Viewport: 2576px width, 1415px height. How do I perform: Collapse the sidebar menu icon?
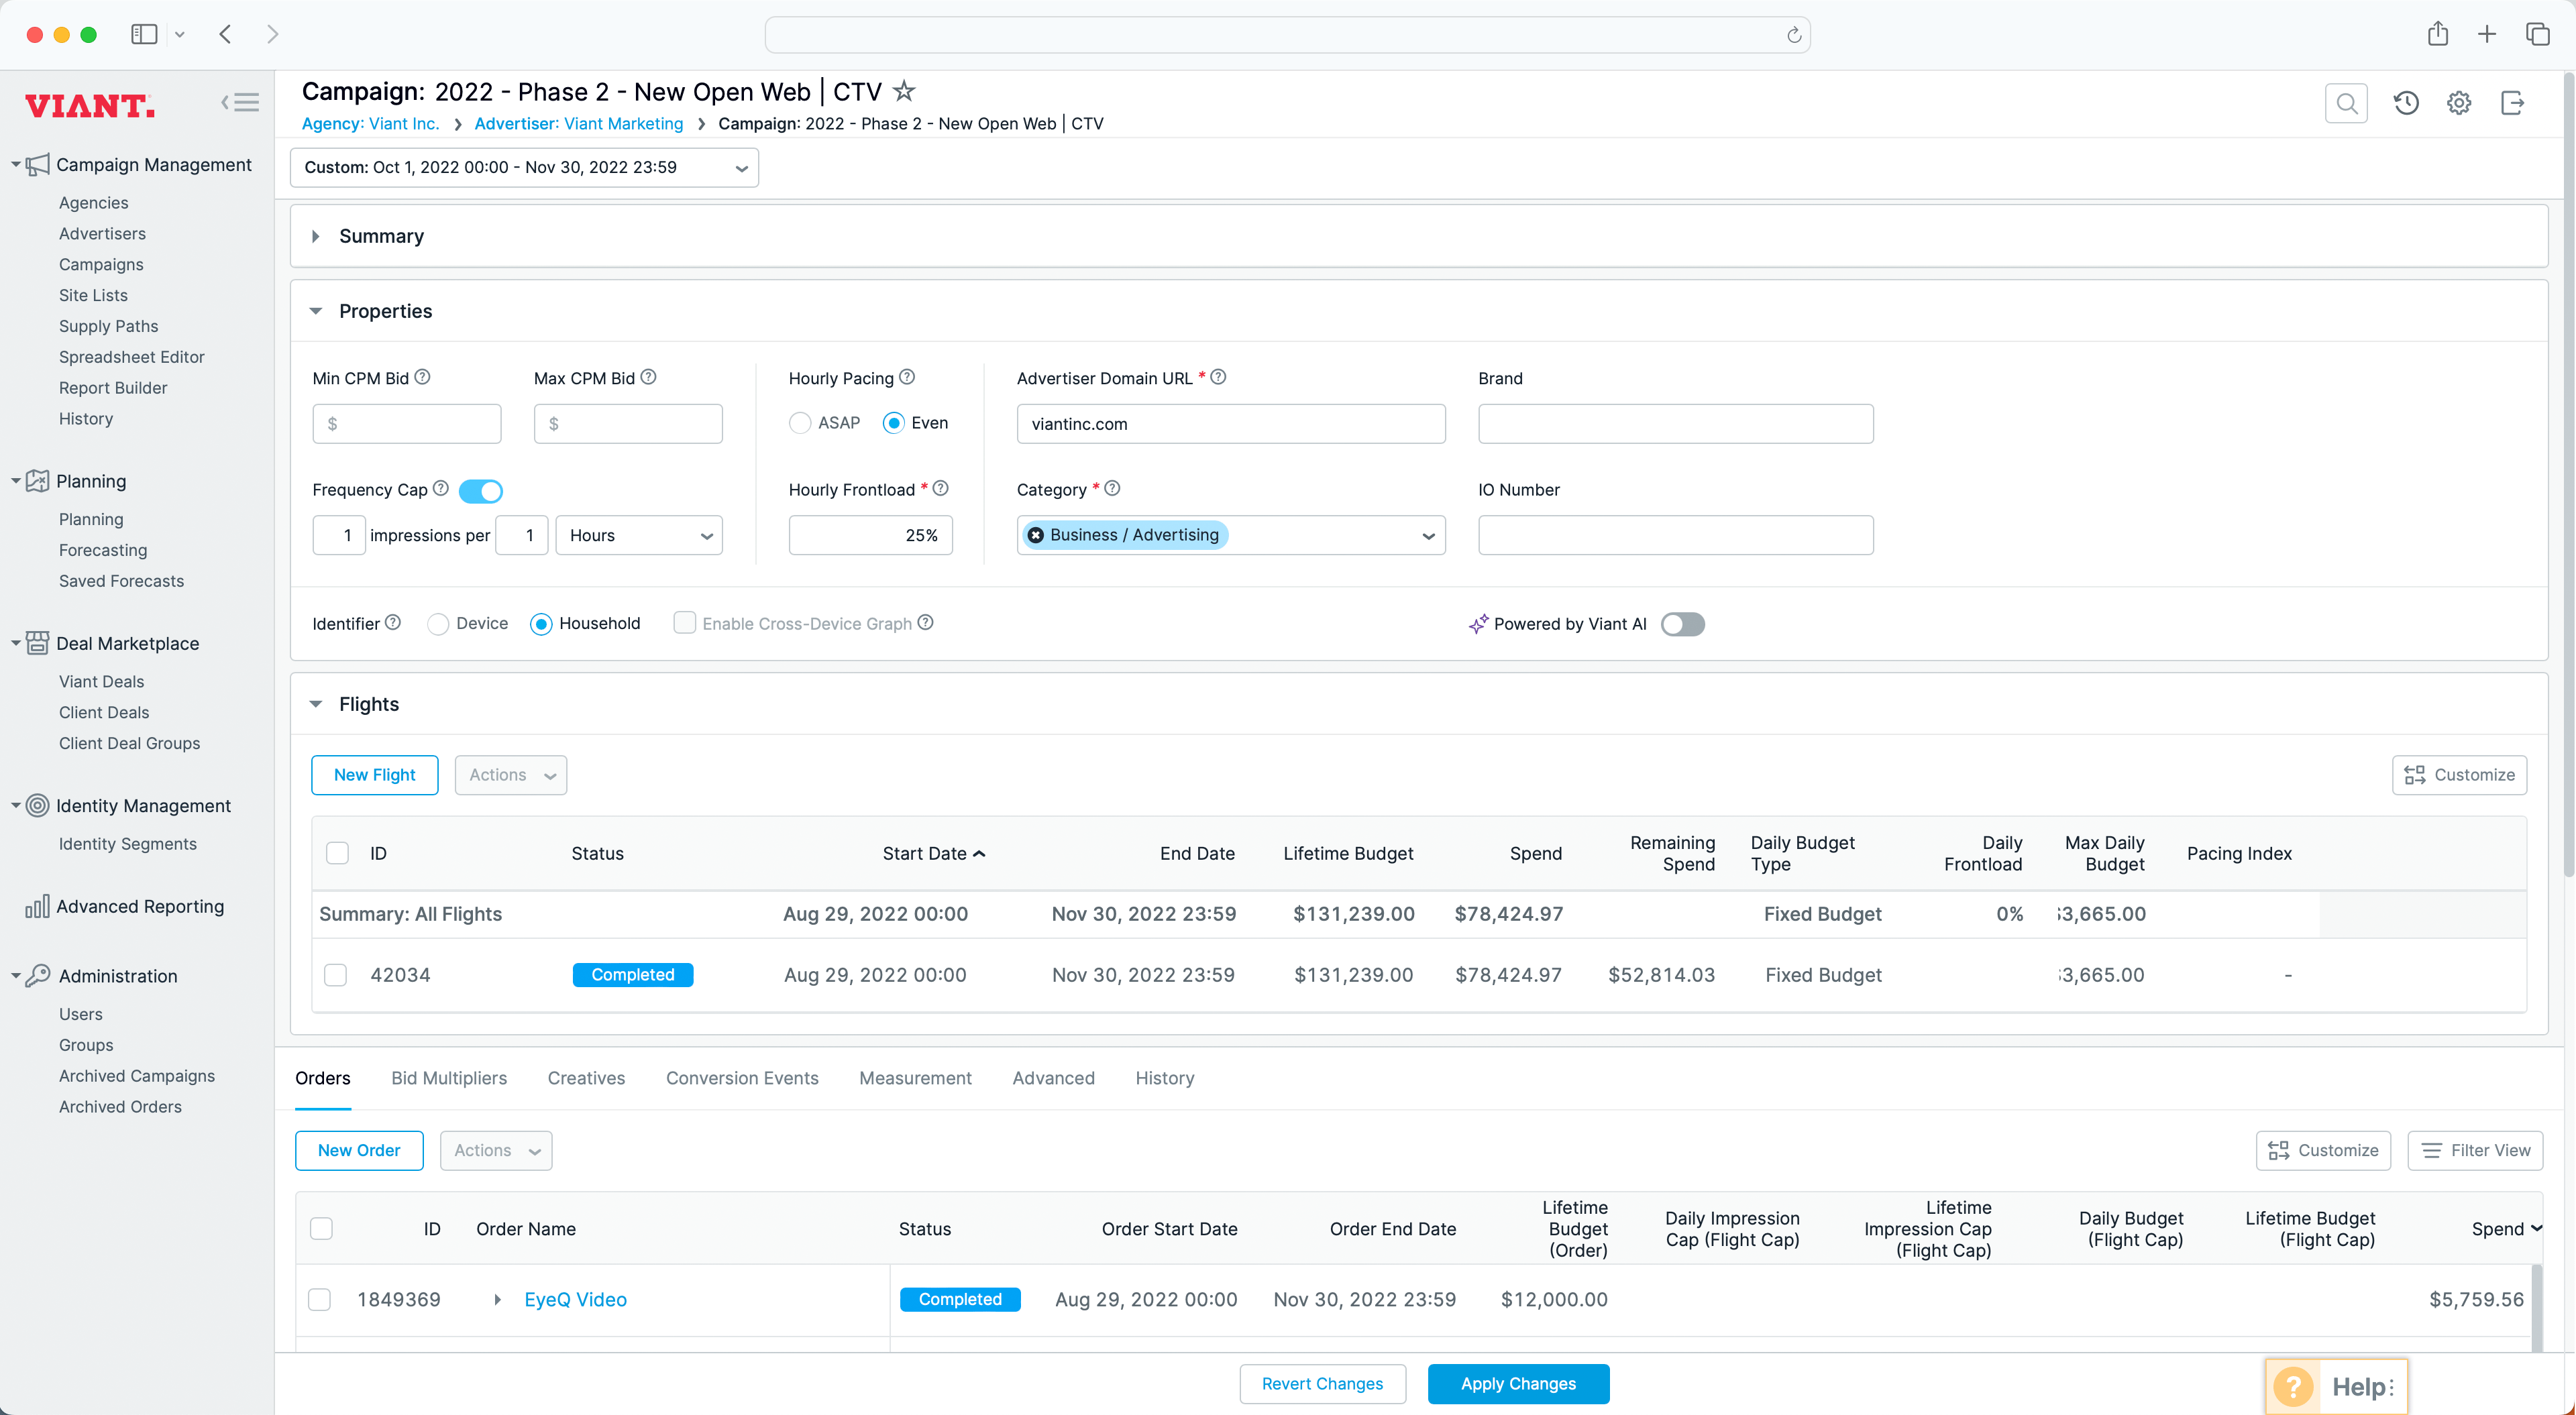pyautogui.click(x=240, y=103)
